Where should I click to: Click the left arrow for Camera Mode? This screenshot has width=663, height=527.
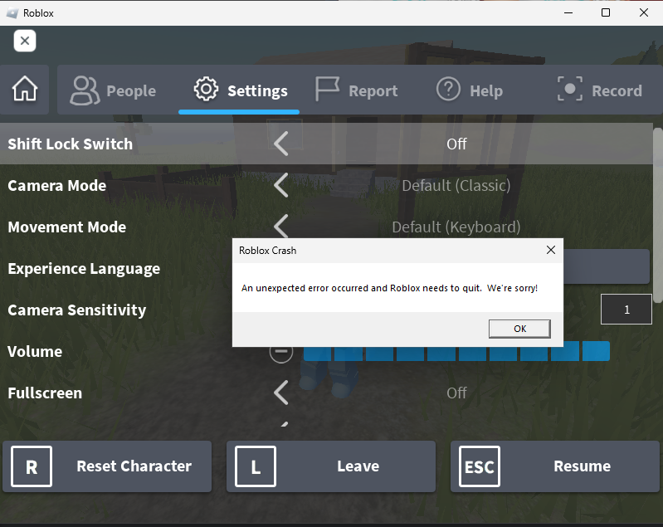[x=281, y=185]
